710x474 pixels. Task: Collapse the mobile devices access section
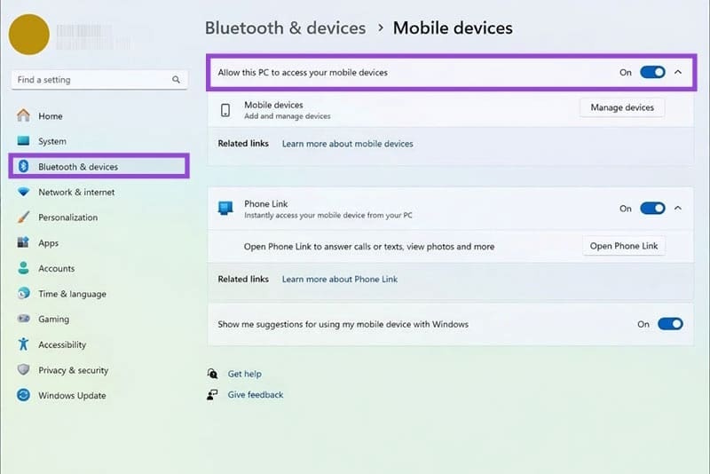click(x=678, y=72)
